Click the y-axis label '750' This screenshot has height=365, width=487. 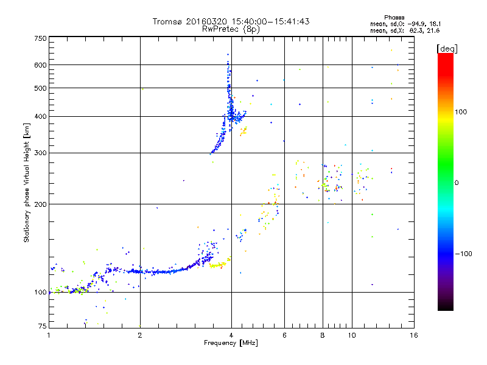pos(40,38)
